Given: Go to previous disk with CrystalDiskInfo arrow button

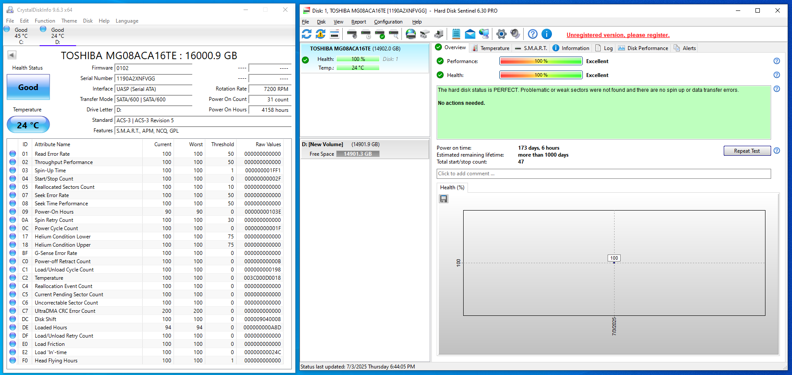Looking at the screenshot, I should (x=12, y=55).
